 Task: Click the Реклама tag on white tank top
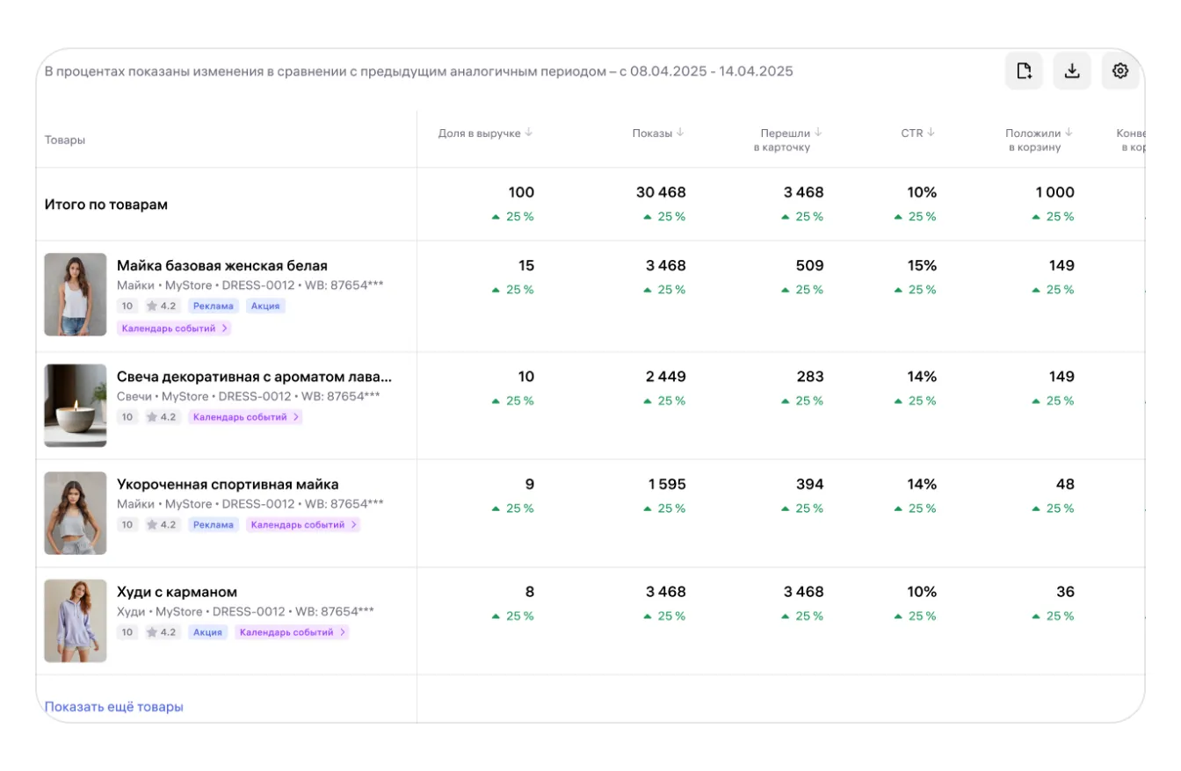(x=214, y=306)
